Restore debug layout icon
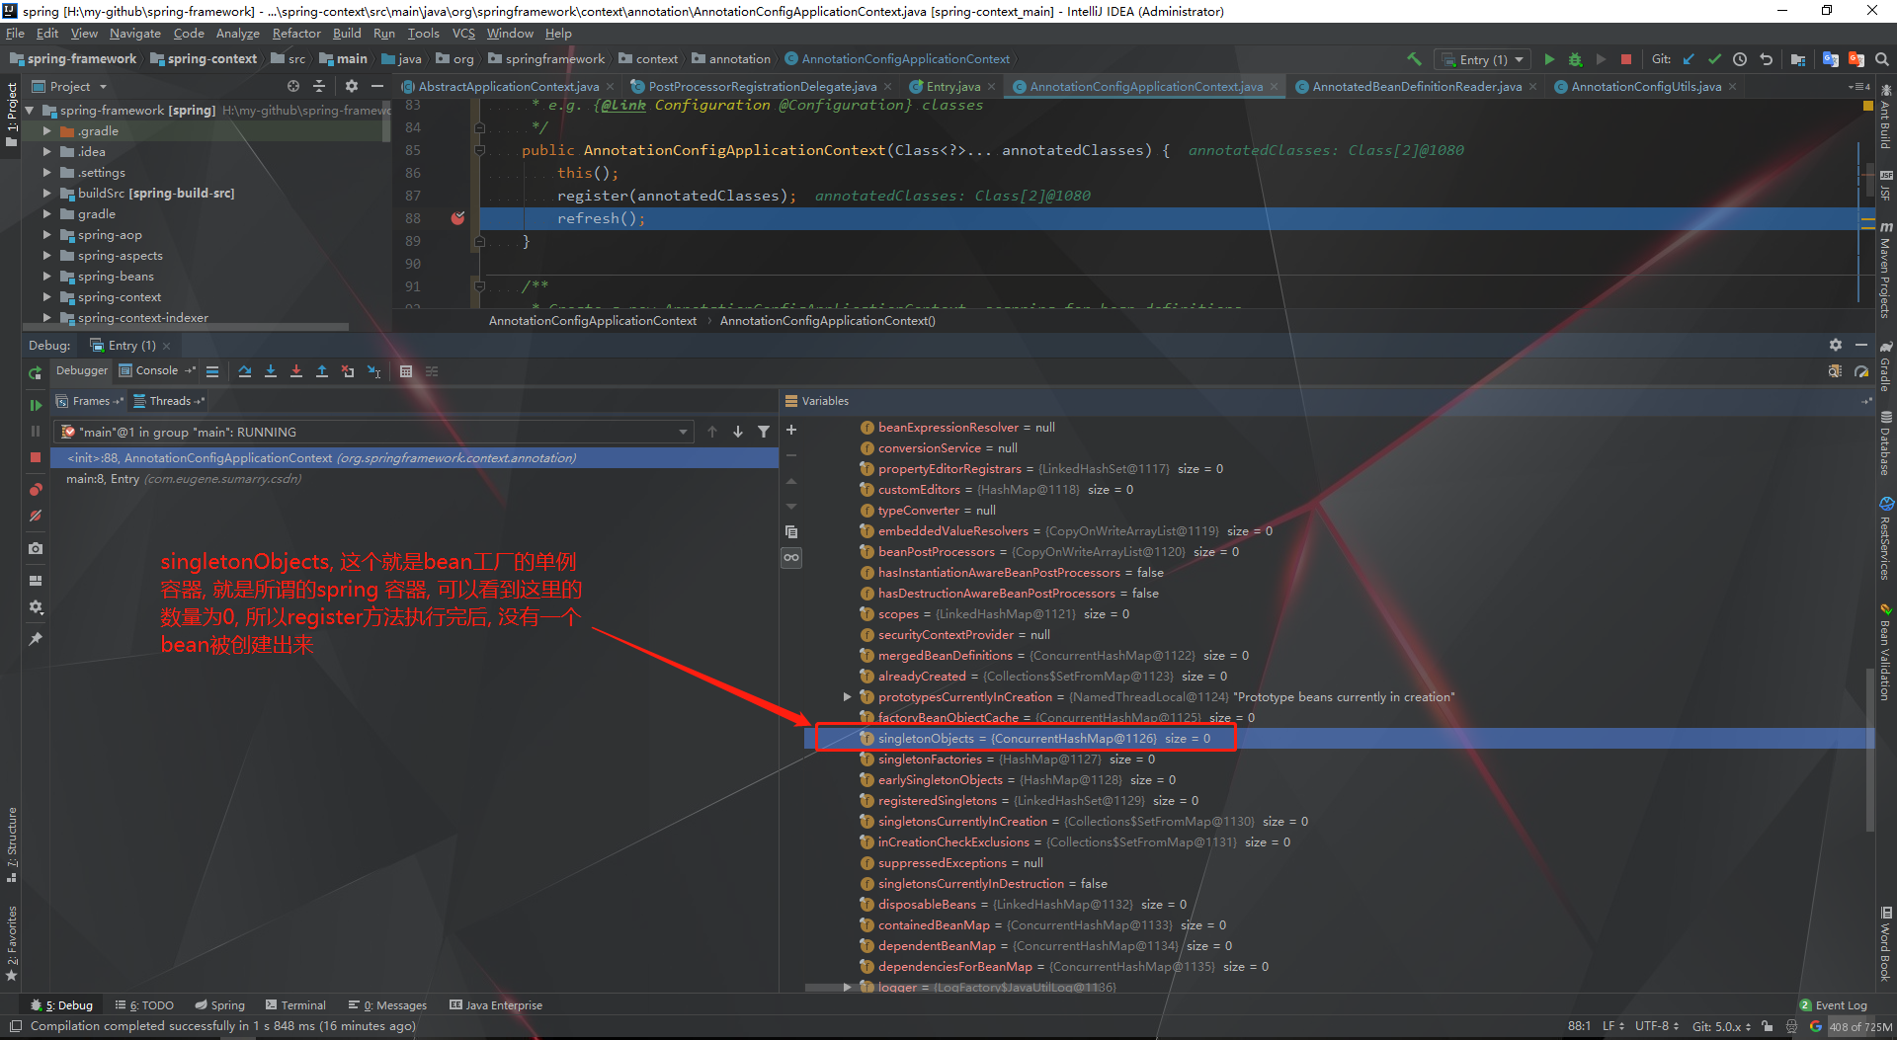The width and height of the screenshot is (1897, 1040). click(36, 581)
